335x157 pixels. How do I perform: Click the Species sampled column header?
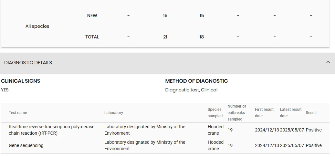click(215, 112)
